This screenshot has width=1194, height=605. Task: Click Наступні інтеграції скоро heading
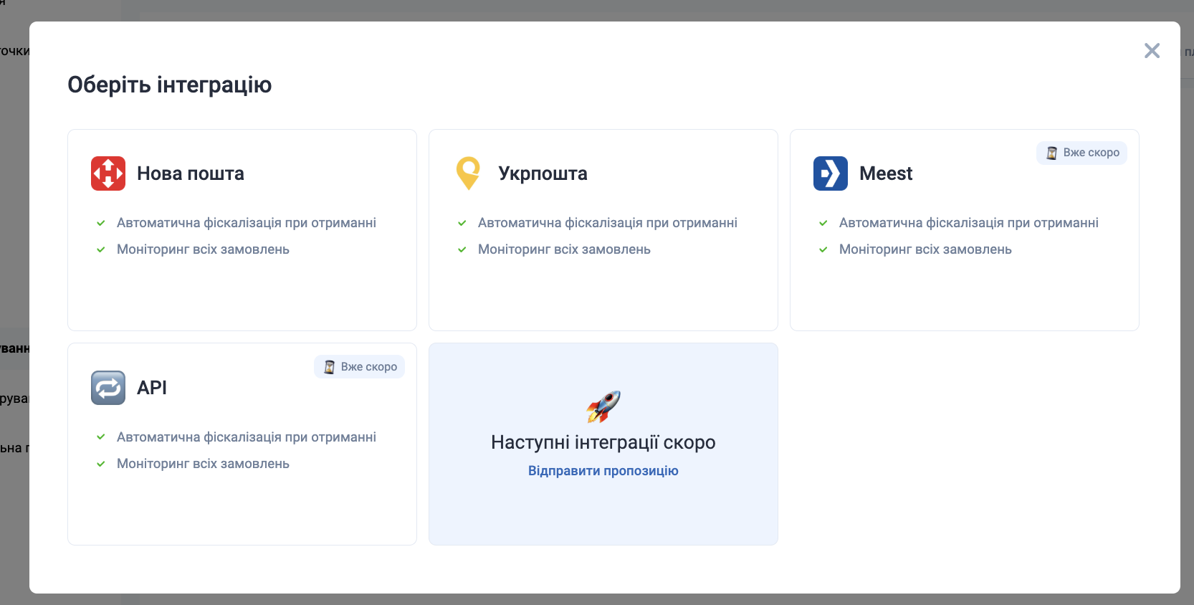click(603, 442)
